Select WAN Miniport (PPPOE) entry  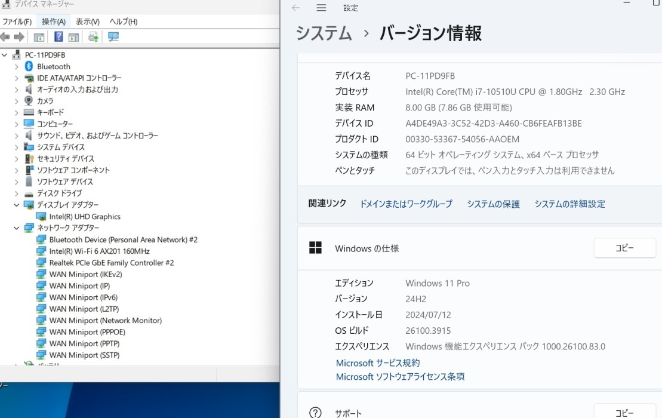click(87, 332)
